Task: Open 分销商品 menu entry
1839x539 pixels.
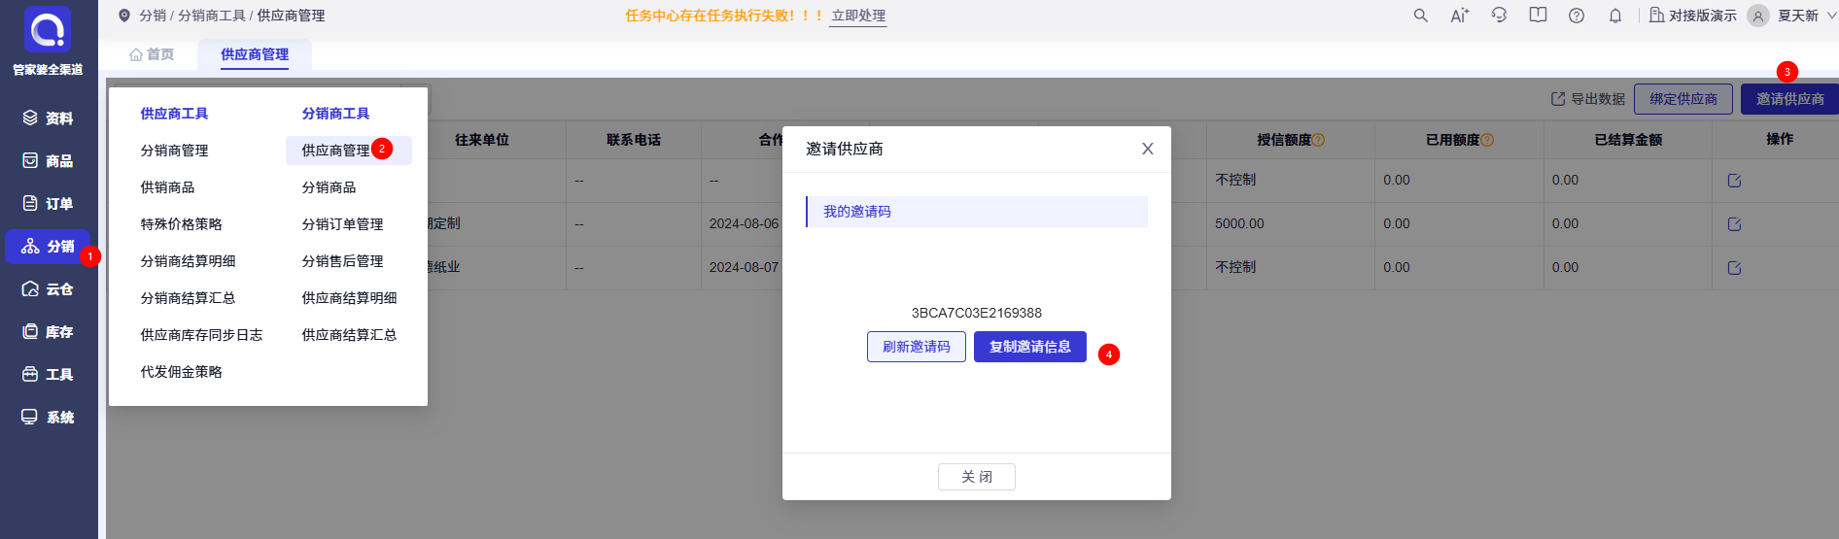Action: 329,187
